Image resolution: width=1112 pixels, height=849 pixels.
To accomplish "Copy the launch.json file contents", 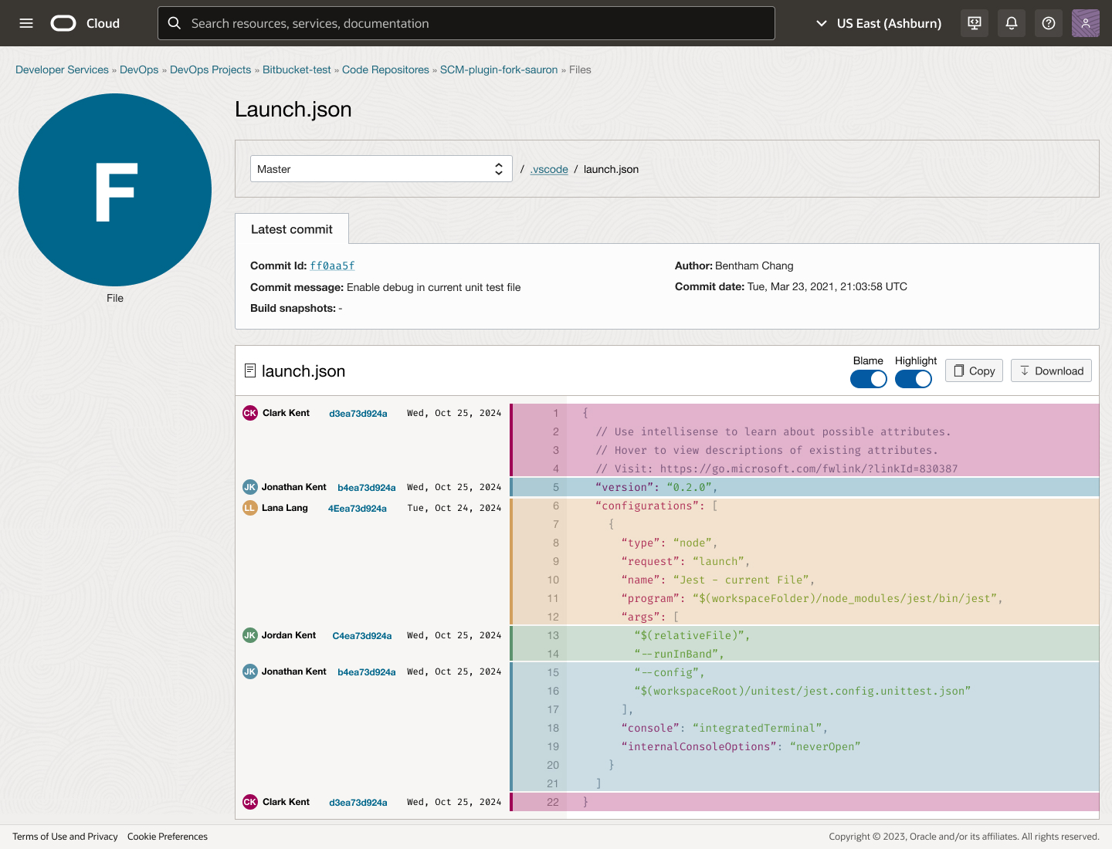I will tap(973, 370).
